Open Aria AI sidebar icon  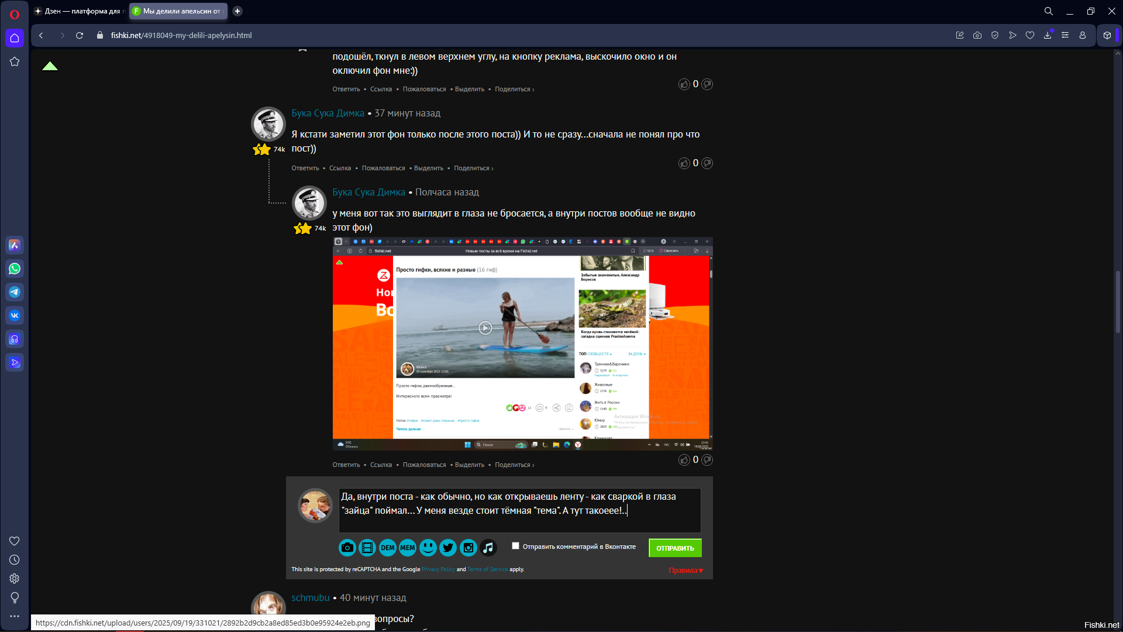tap(15, 245)
